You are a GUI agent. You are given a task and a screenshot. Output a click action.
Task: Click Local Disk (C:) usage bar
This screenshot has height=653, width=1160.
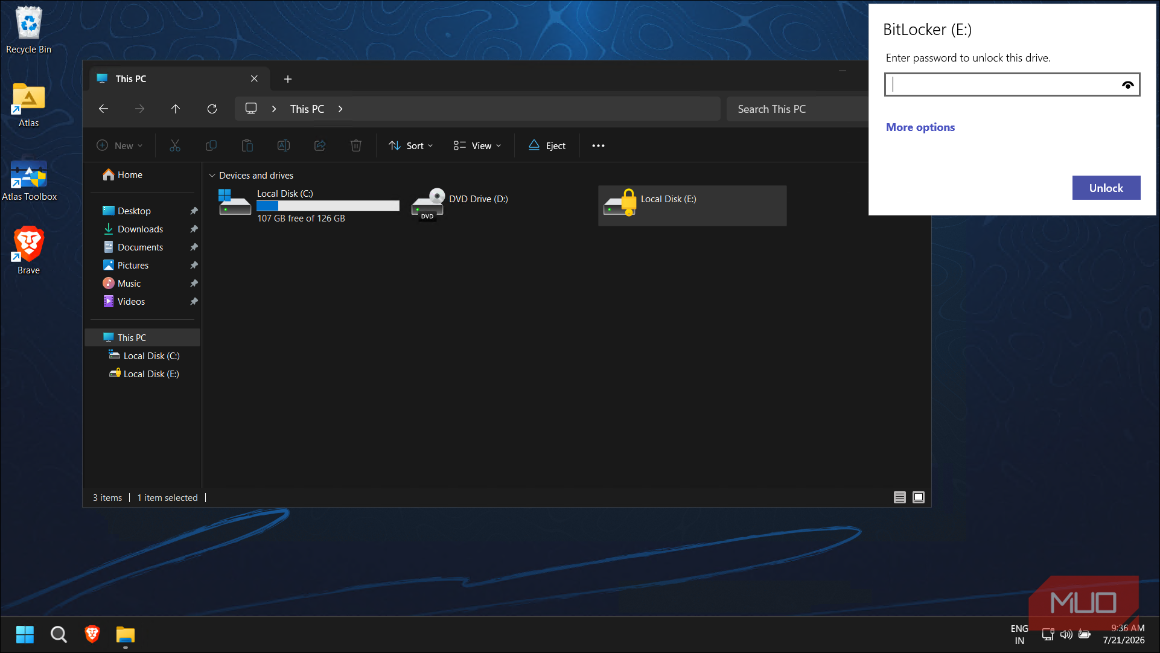tap(328, 206)
